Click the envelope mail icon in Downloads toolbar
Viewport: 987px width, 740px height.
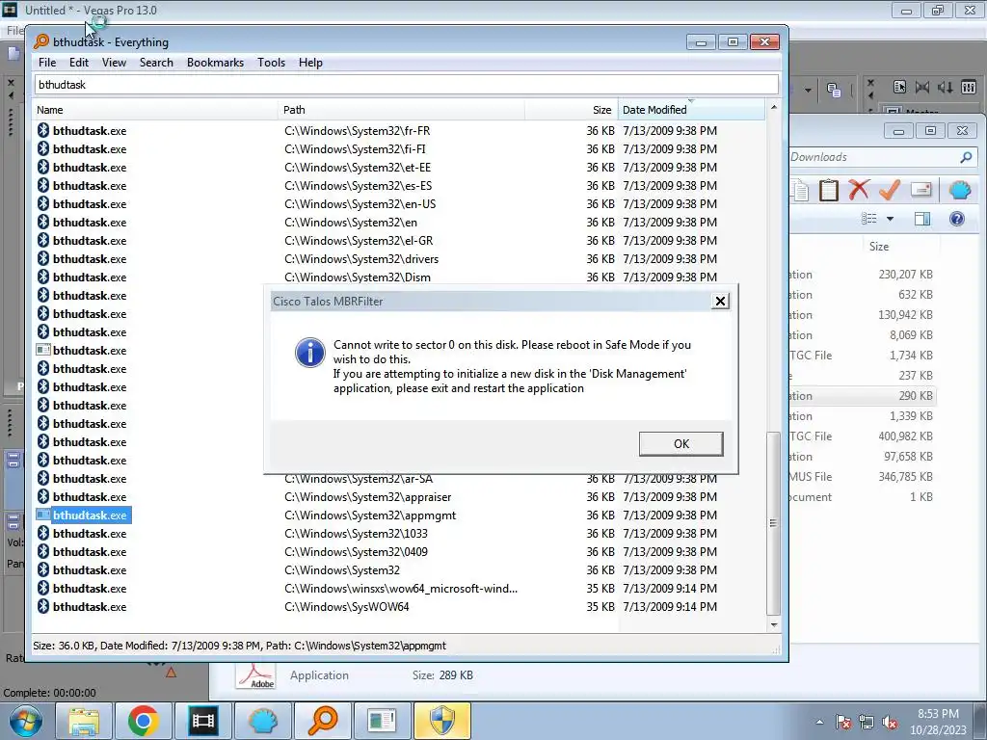[x=920, y=190]
